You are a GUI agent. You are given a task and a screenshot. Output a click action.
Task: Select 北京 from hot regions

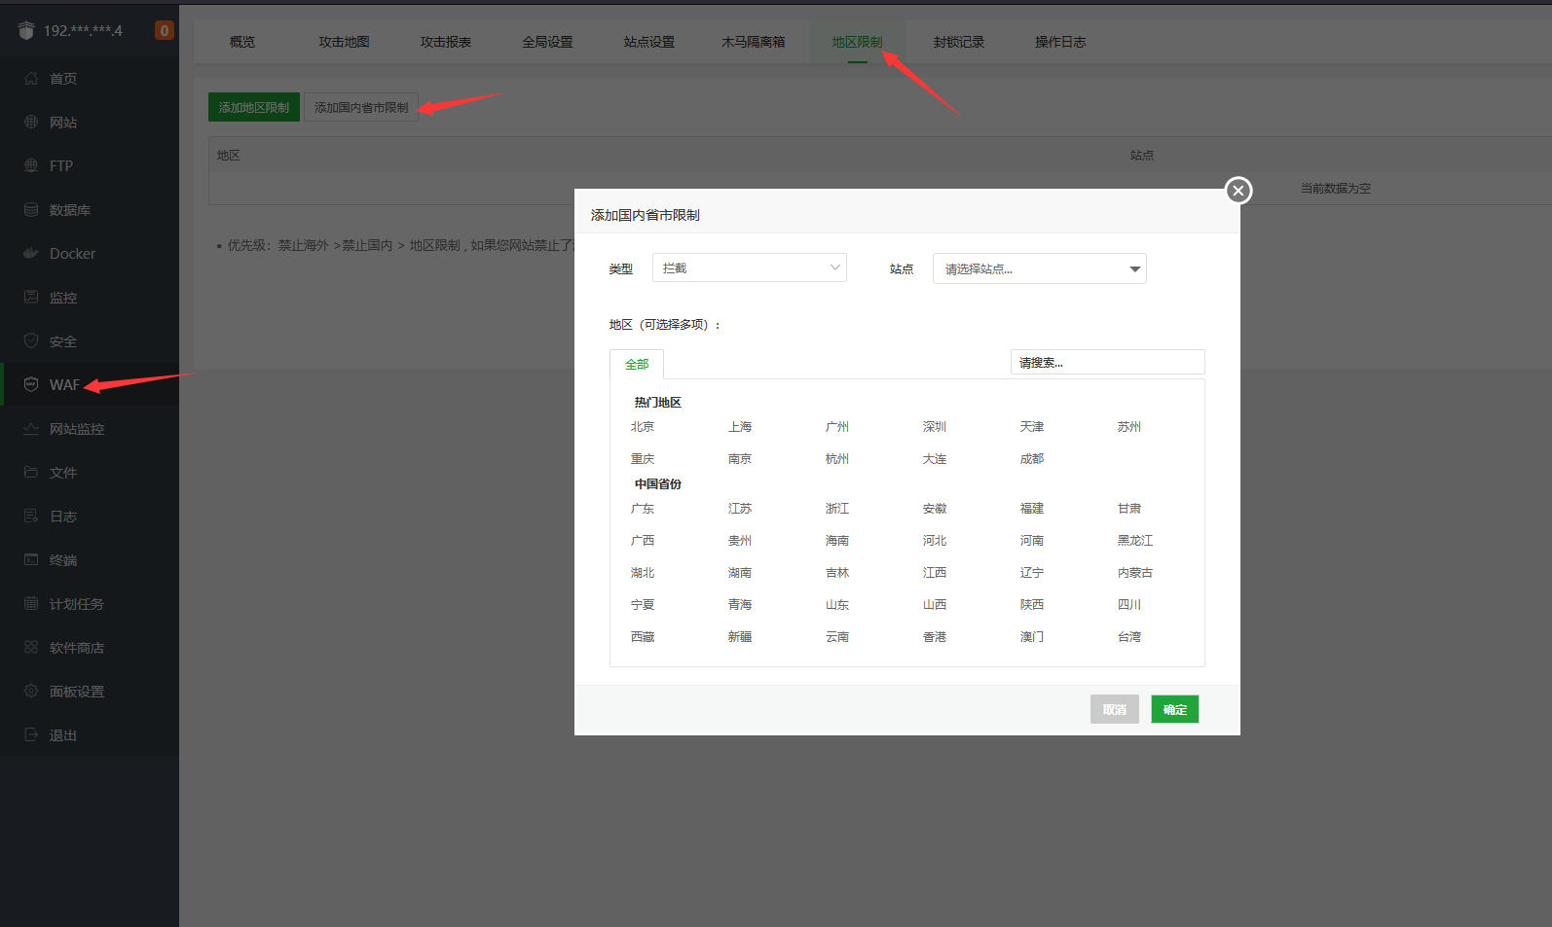coord(643,427)
